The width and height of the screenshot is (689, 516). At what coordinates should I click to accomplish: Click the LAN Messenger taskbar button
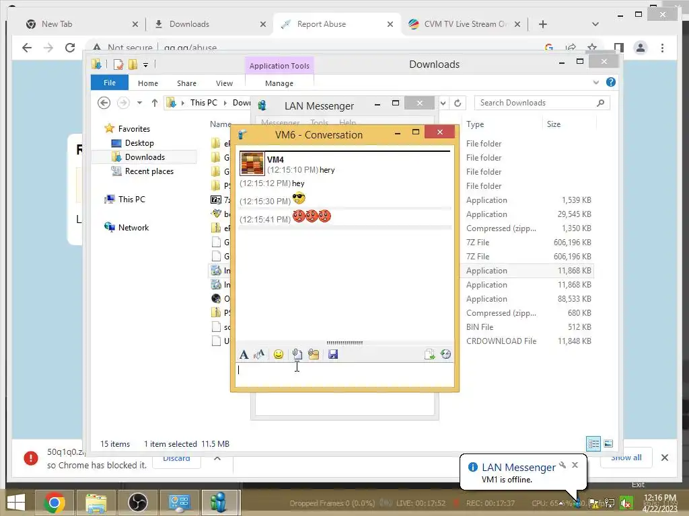[219, 503]
